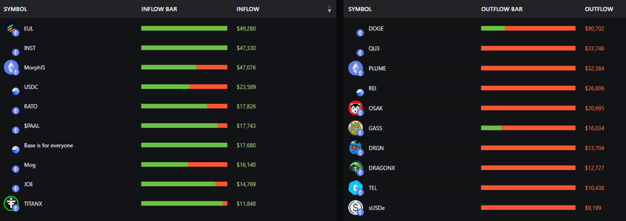
Task: Click the $10,438 outflow value
Action: pyautogui.click(x=595, y=188)
